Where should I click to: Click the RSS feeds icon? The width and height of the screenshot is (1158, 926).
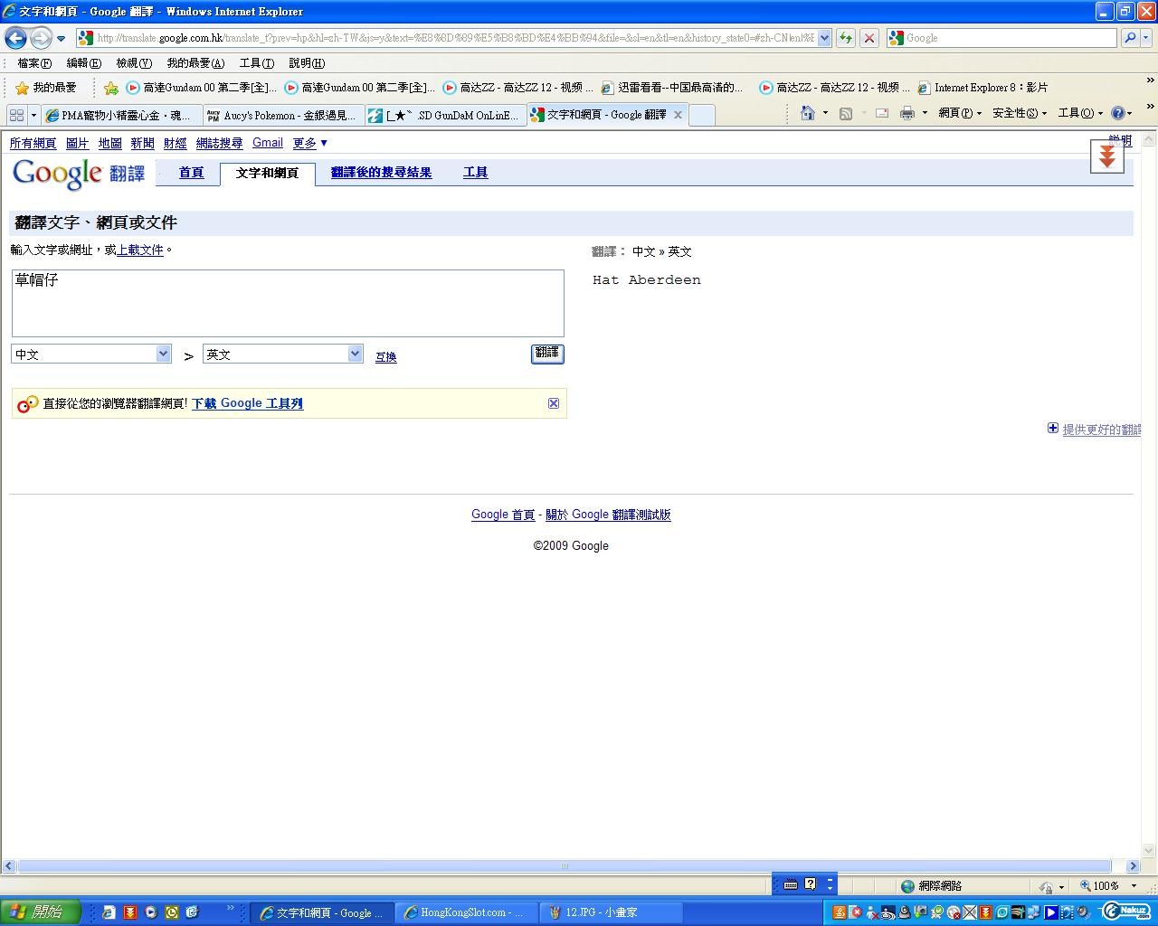(x=846, y=113)
